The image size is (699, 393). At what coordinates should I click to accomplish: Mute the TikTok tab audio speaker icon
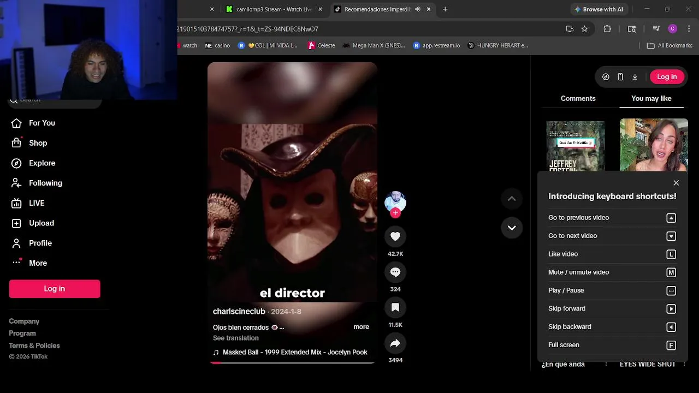418,9
